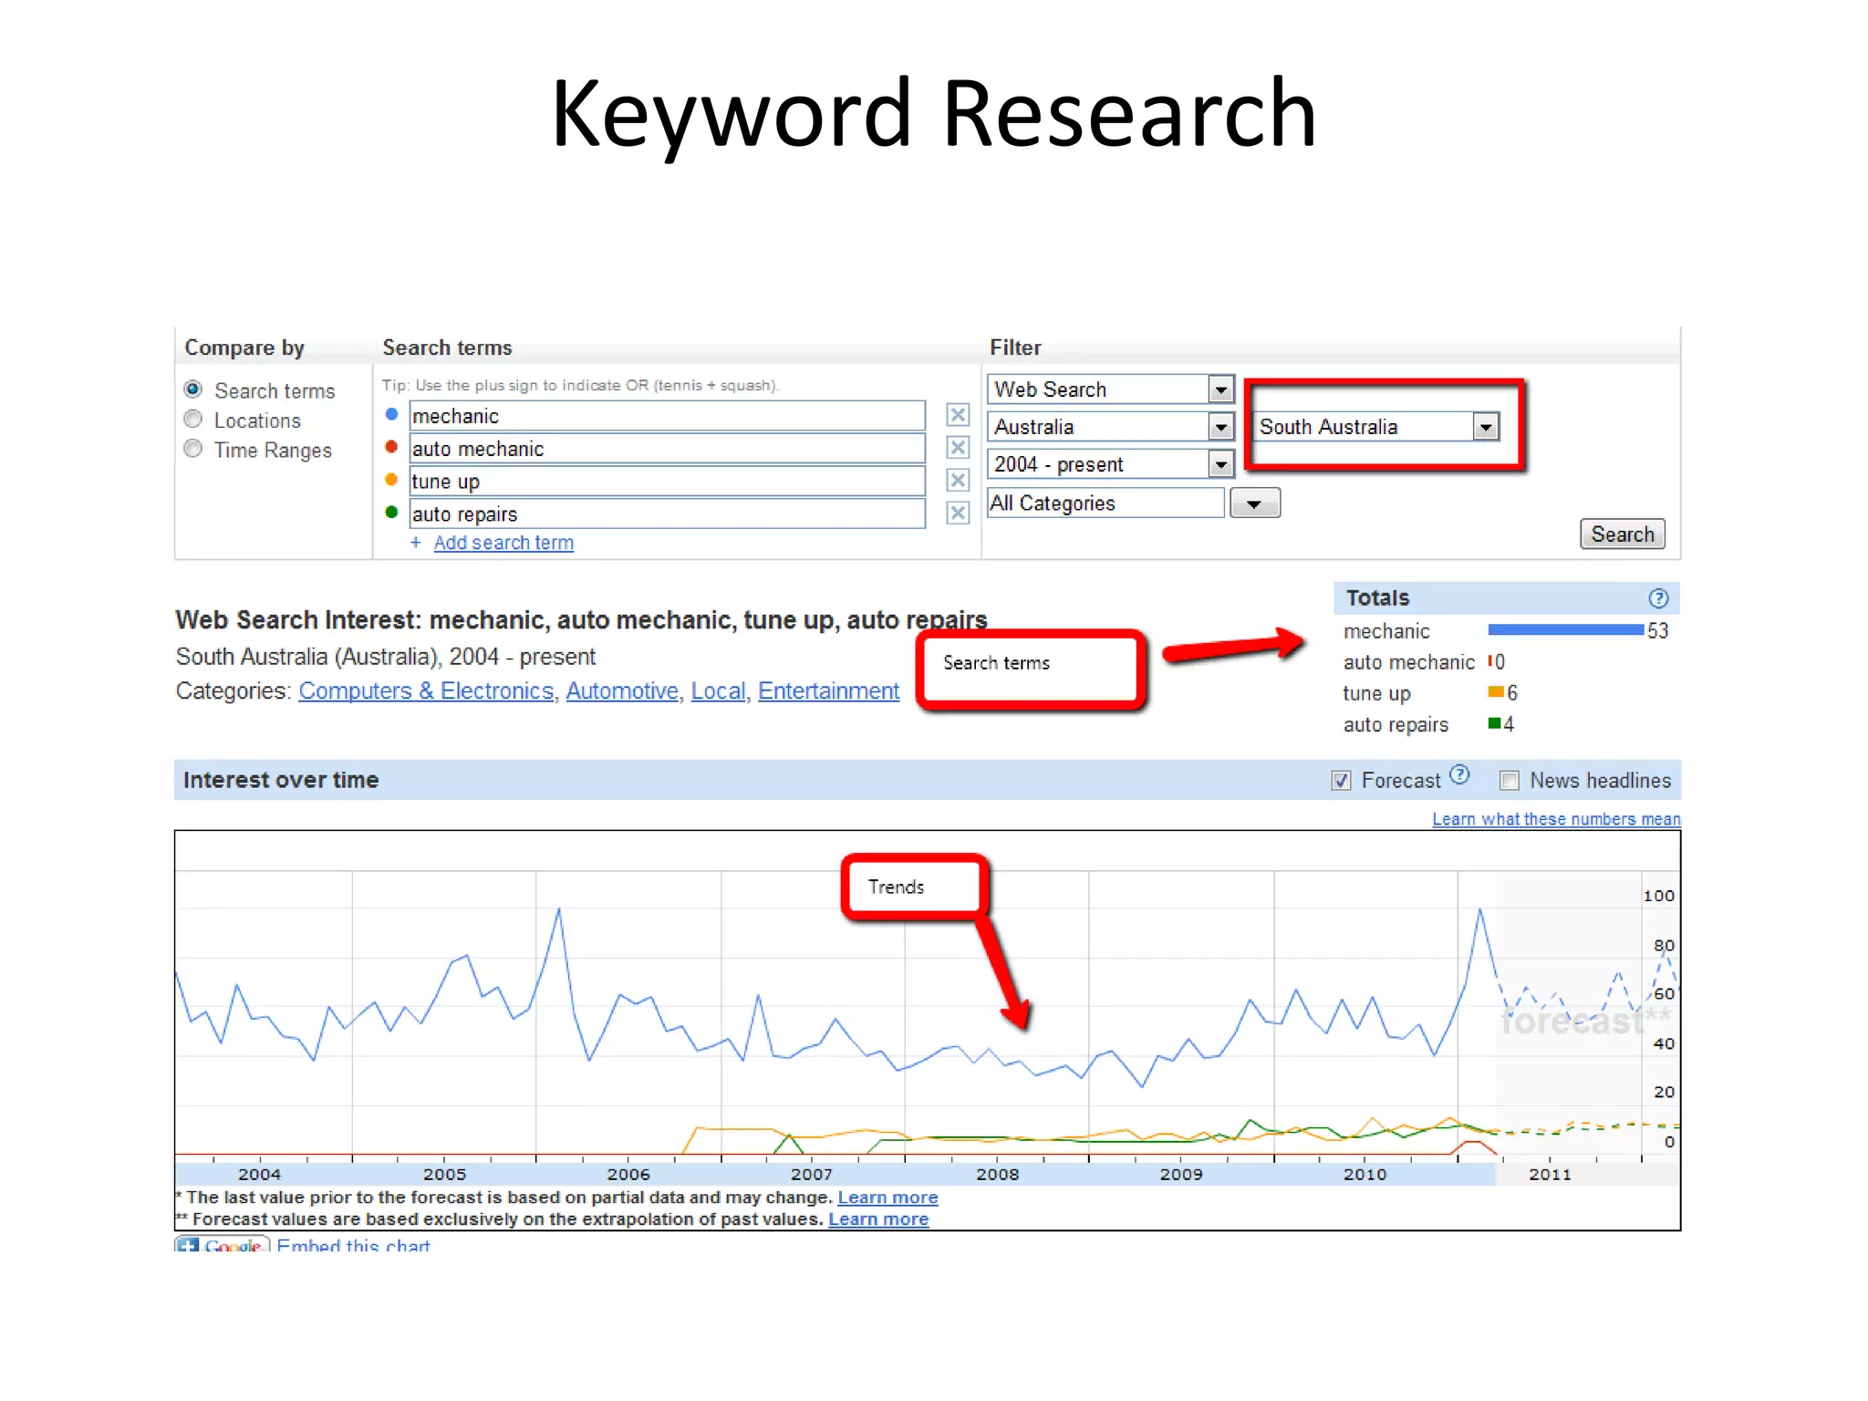The width and height of the screenshot is (1868, 1401).
Task: Click the Google plus icon near Embed chart
Action: [188, 1245]
